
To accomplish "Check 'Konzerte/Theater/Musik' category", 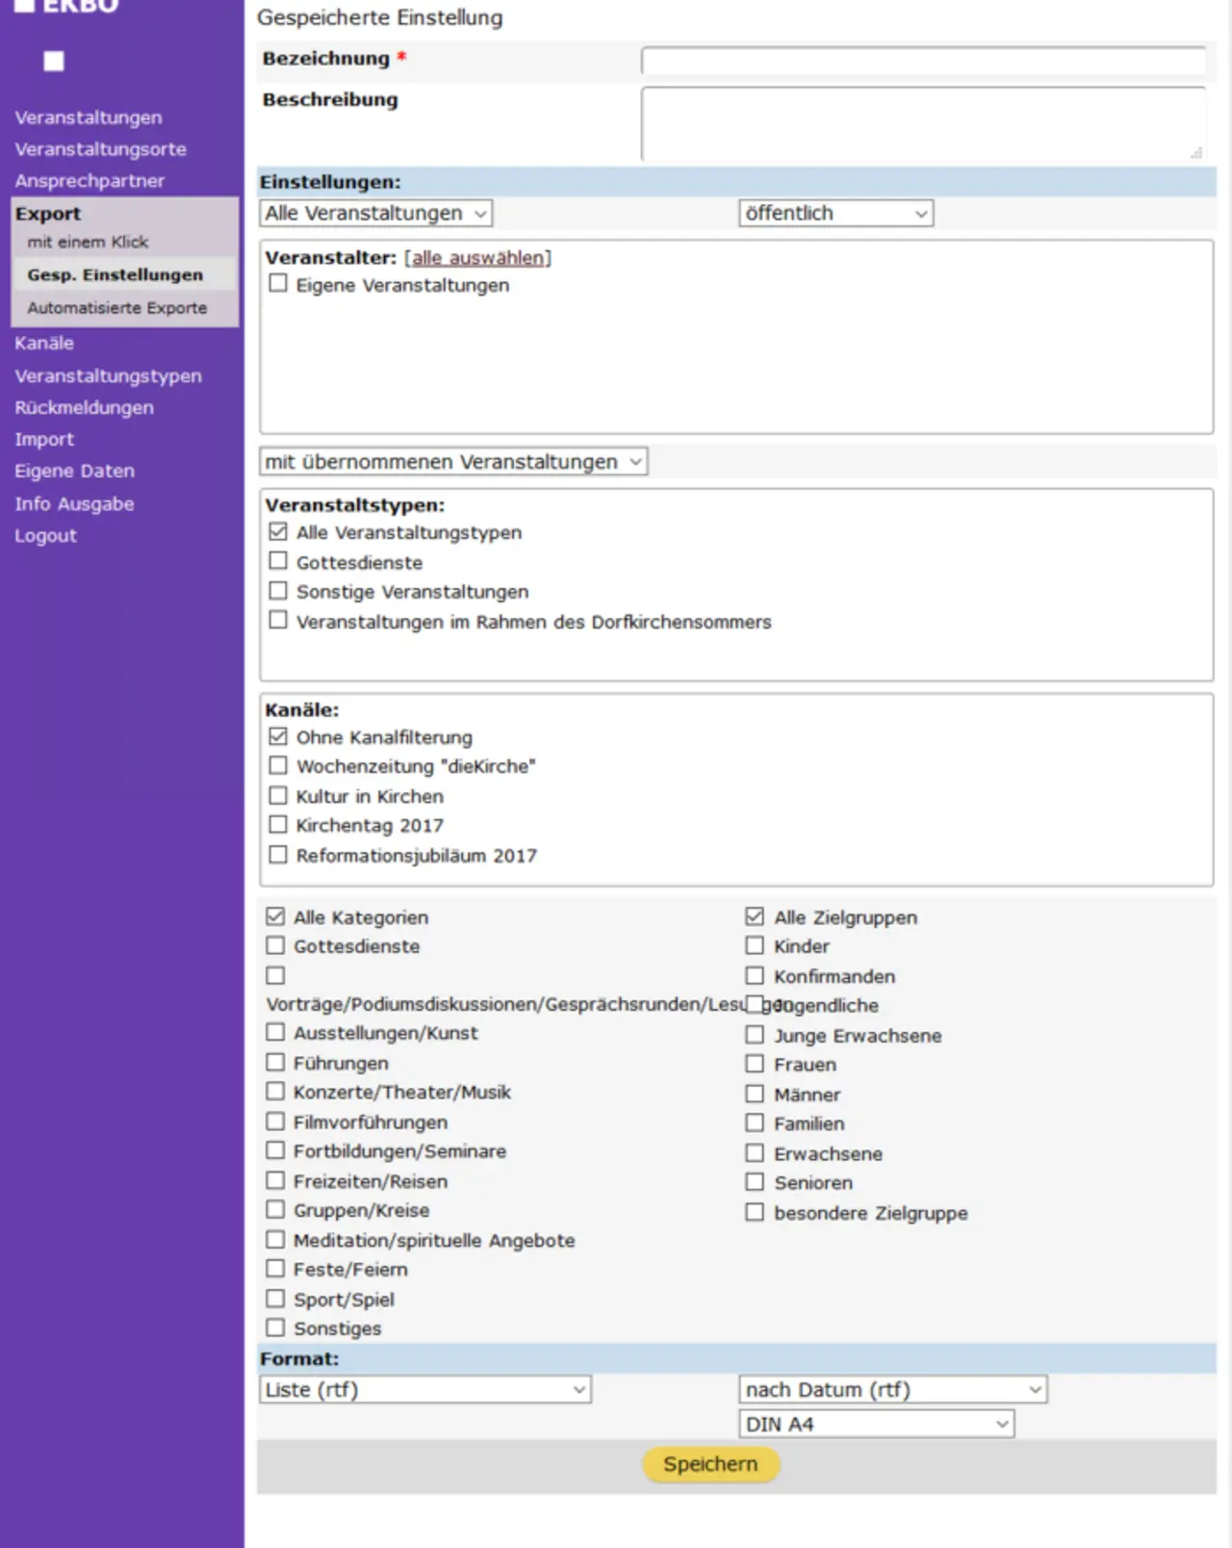I will pyautogui.click(x=275, y=1091).
